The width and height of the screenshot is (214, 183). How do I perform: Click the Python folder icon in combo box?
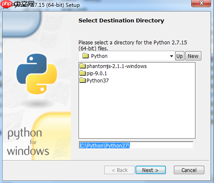85,56
